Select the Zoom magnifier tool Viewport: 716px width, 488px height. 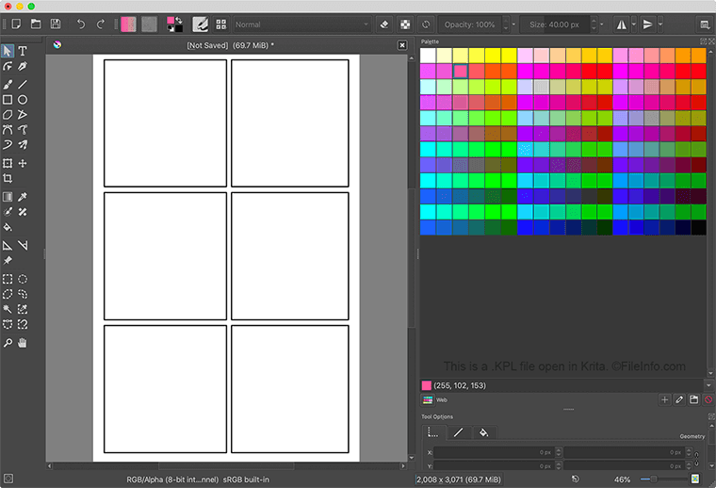tap(8, 343)
